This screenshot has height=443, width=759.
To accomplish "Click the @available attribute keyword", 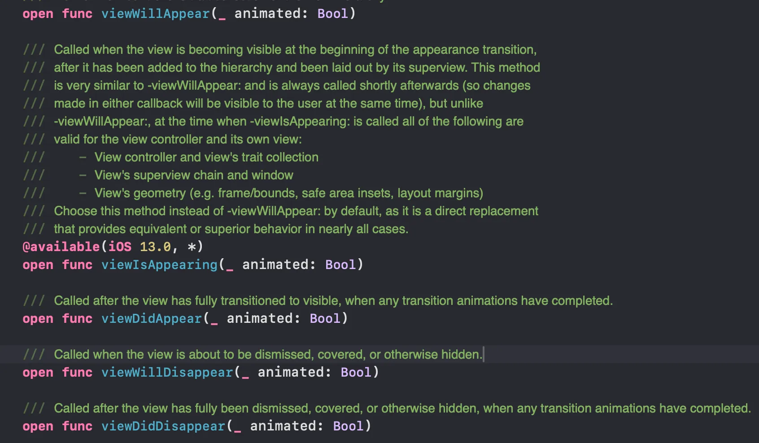I will coord(61,247).
